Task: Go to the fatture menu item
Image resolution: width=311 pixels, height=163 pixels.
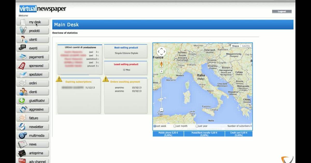Action: [x=33, y=118]
